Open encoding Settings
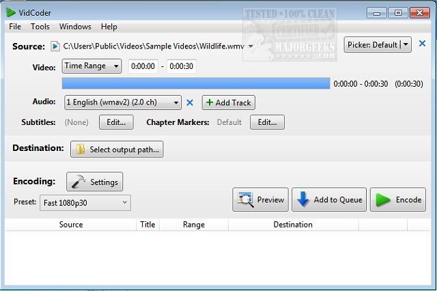437x291 pixels. pos(94,182)
